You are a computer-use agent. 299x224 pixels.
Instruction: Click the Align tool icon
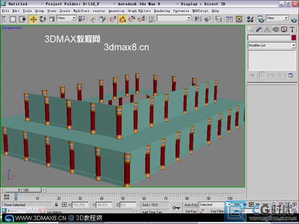(208, 19)
